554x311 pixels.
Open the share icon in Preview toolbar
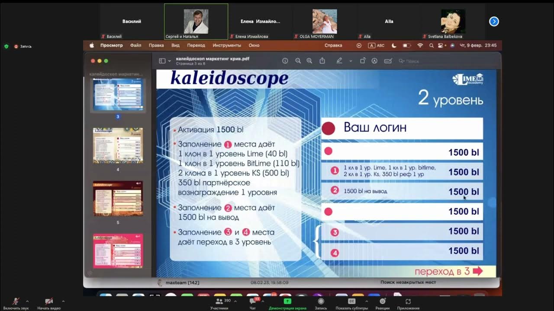click(322, 61)
